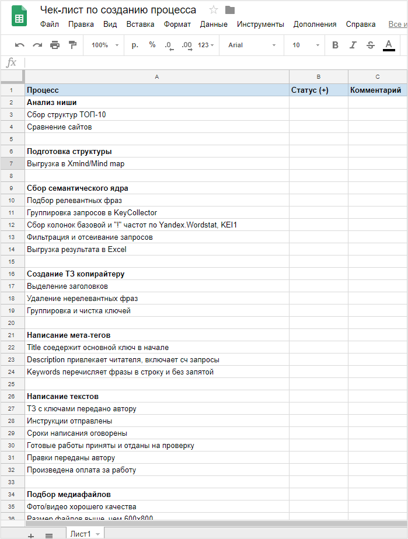408x539 pixels.
Task: Add a new sheet with plus icon
Action: pyautogui.click(x=31, y=534)
